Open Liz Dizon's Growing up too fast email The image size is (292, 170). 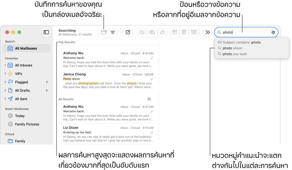pos(108,134)
